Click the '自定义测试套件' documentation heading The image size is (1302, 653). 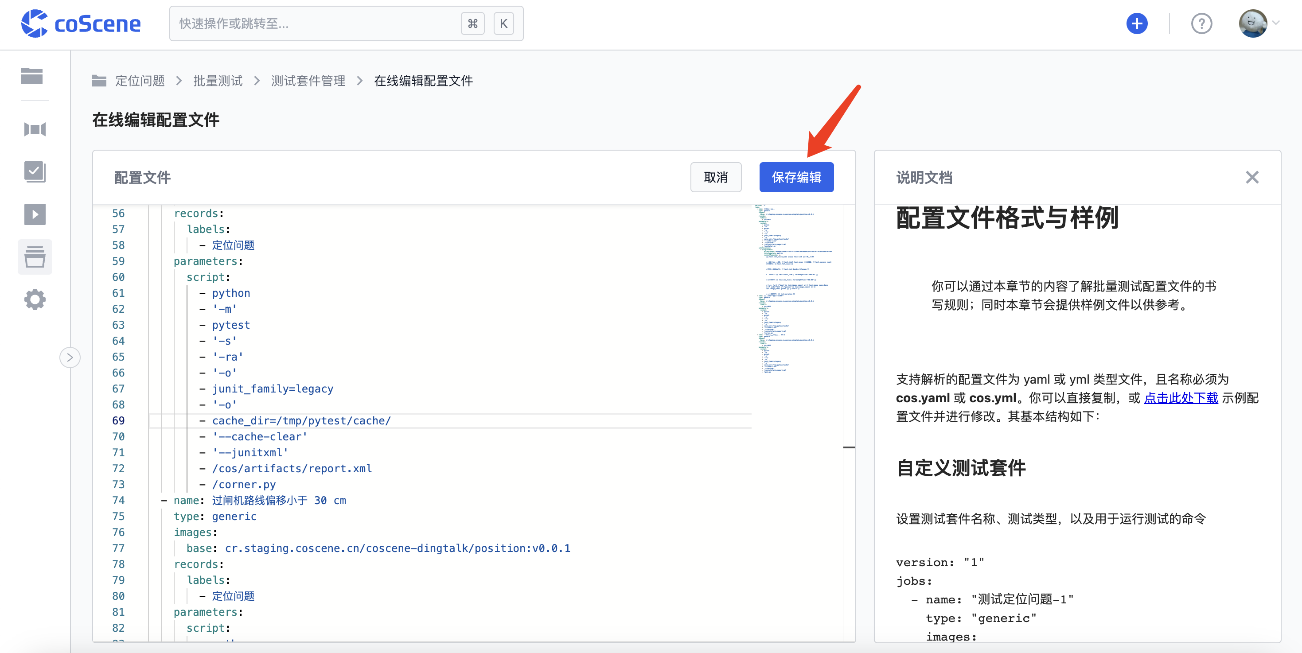tap(961, 467)
